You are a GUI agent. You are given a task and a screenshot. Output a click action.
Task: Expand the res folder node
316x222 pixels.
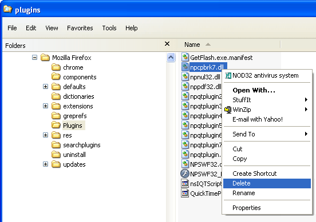pyautogui.click(x=46, y=135)
